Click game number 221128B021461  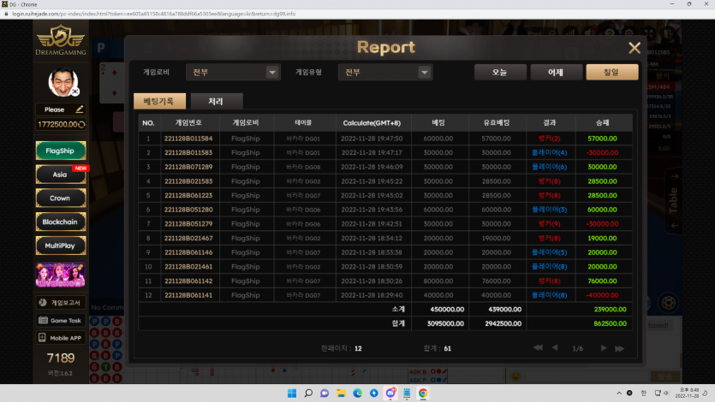coord(188,266)
